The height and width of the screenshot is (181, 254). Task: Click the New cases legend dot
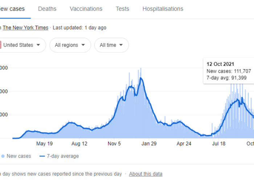[3, 156]
